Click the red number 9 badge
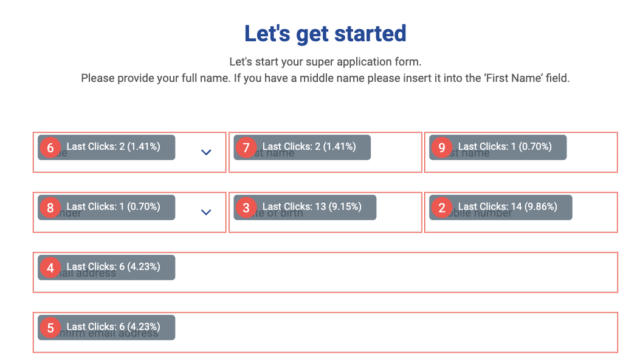 [442, 147]
